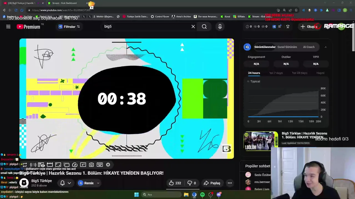Open File Explorer from the taskbar
Viewport: 355px width, 199px height.
186,195
